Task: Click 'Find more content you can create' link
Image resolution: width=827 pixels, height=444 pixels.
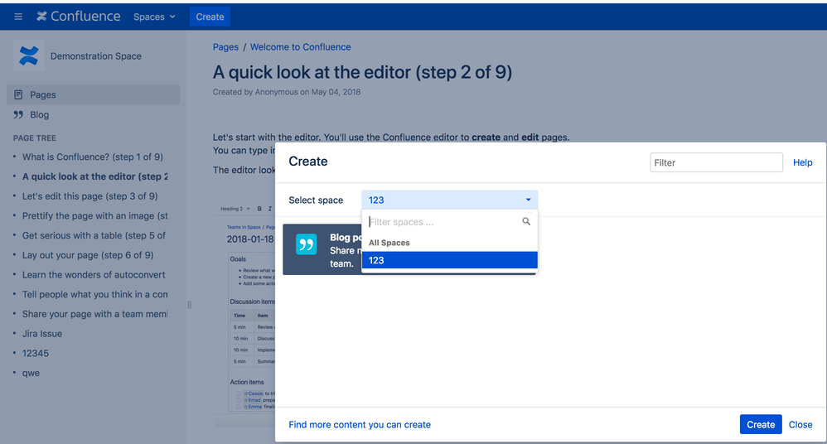Action: click(x=360, y=424)
